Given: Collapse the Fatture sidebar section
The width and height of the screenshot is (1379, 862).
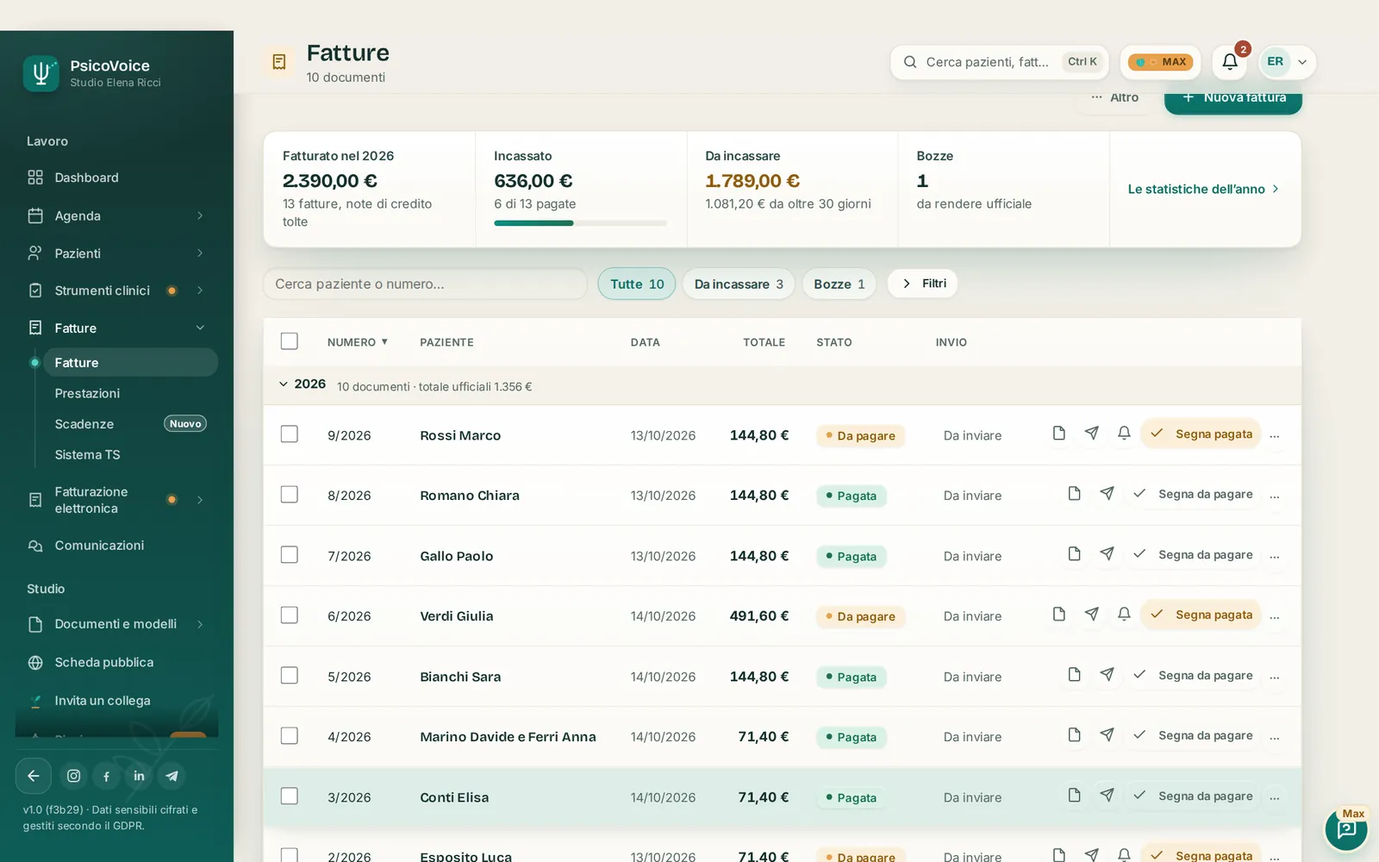Looking at the screenshot, I should 200,328.
